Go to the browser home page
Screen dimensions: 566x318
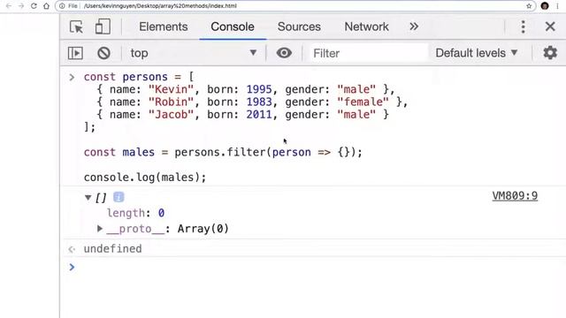[46, 6]
